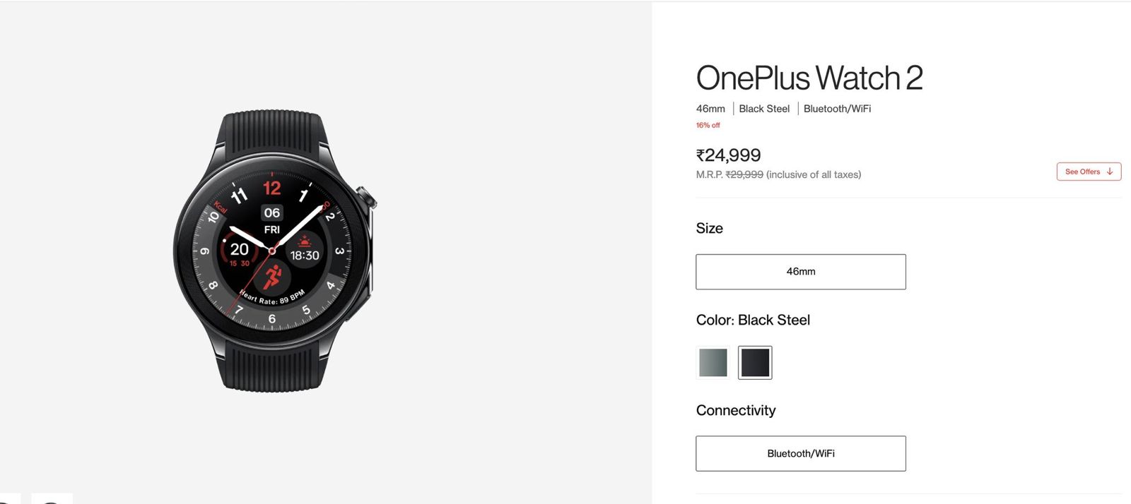Viewport: 1131px width, 504px height.
Task: Click the Black Steel spec text below title
Action: (764, 109)
